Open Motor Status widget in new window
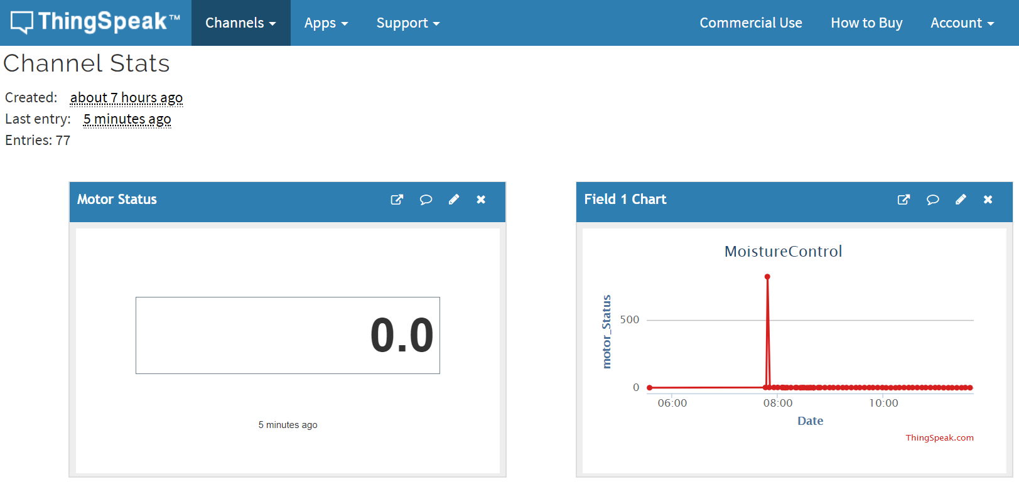1019x482 pixels. pos(397,200)
